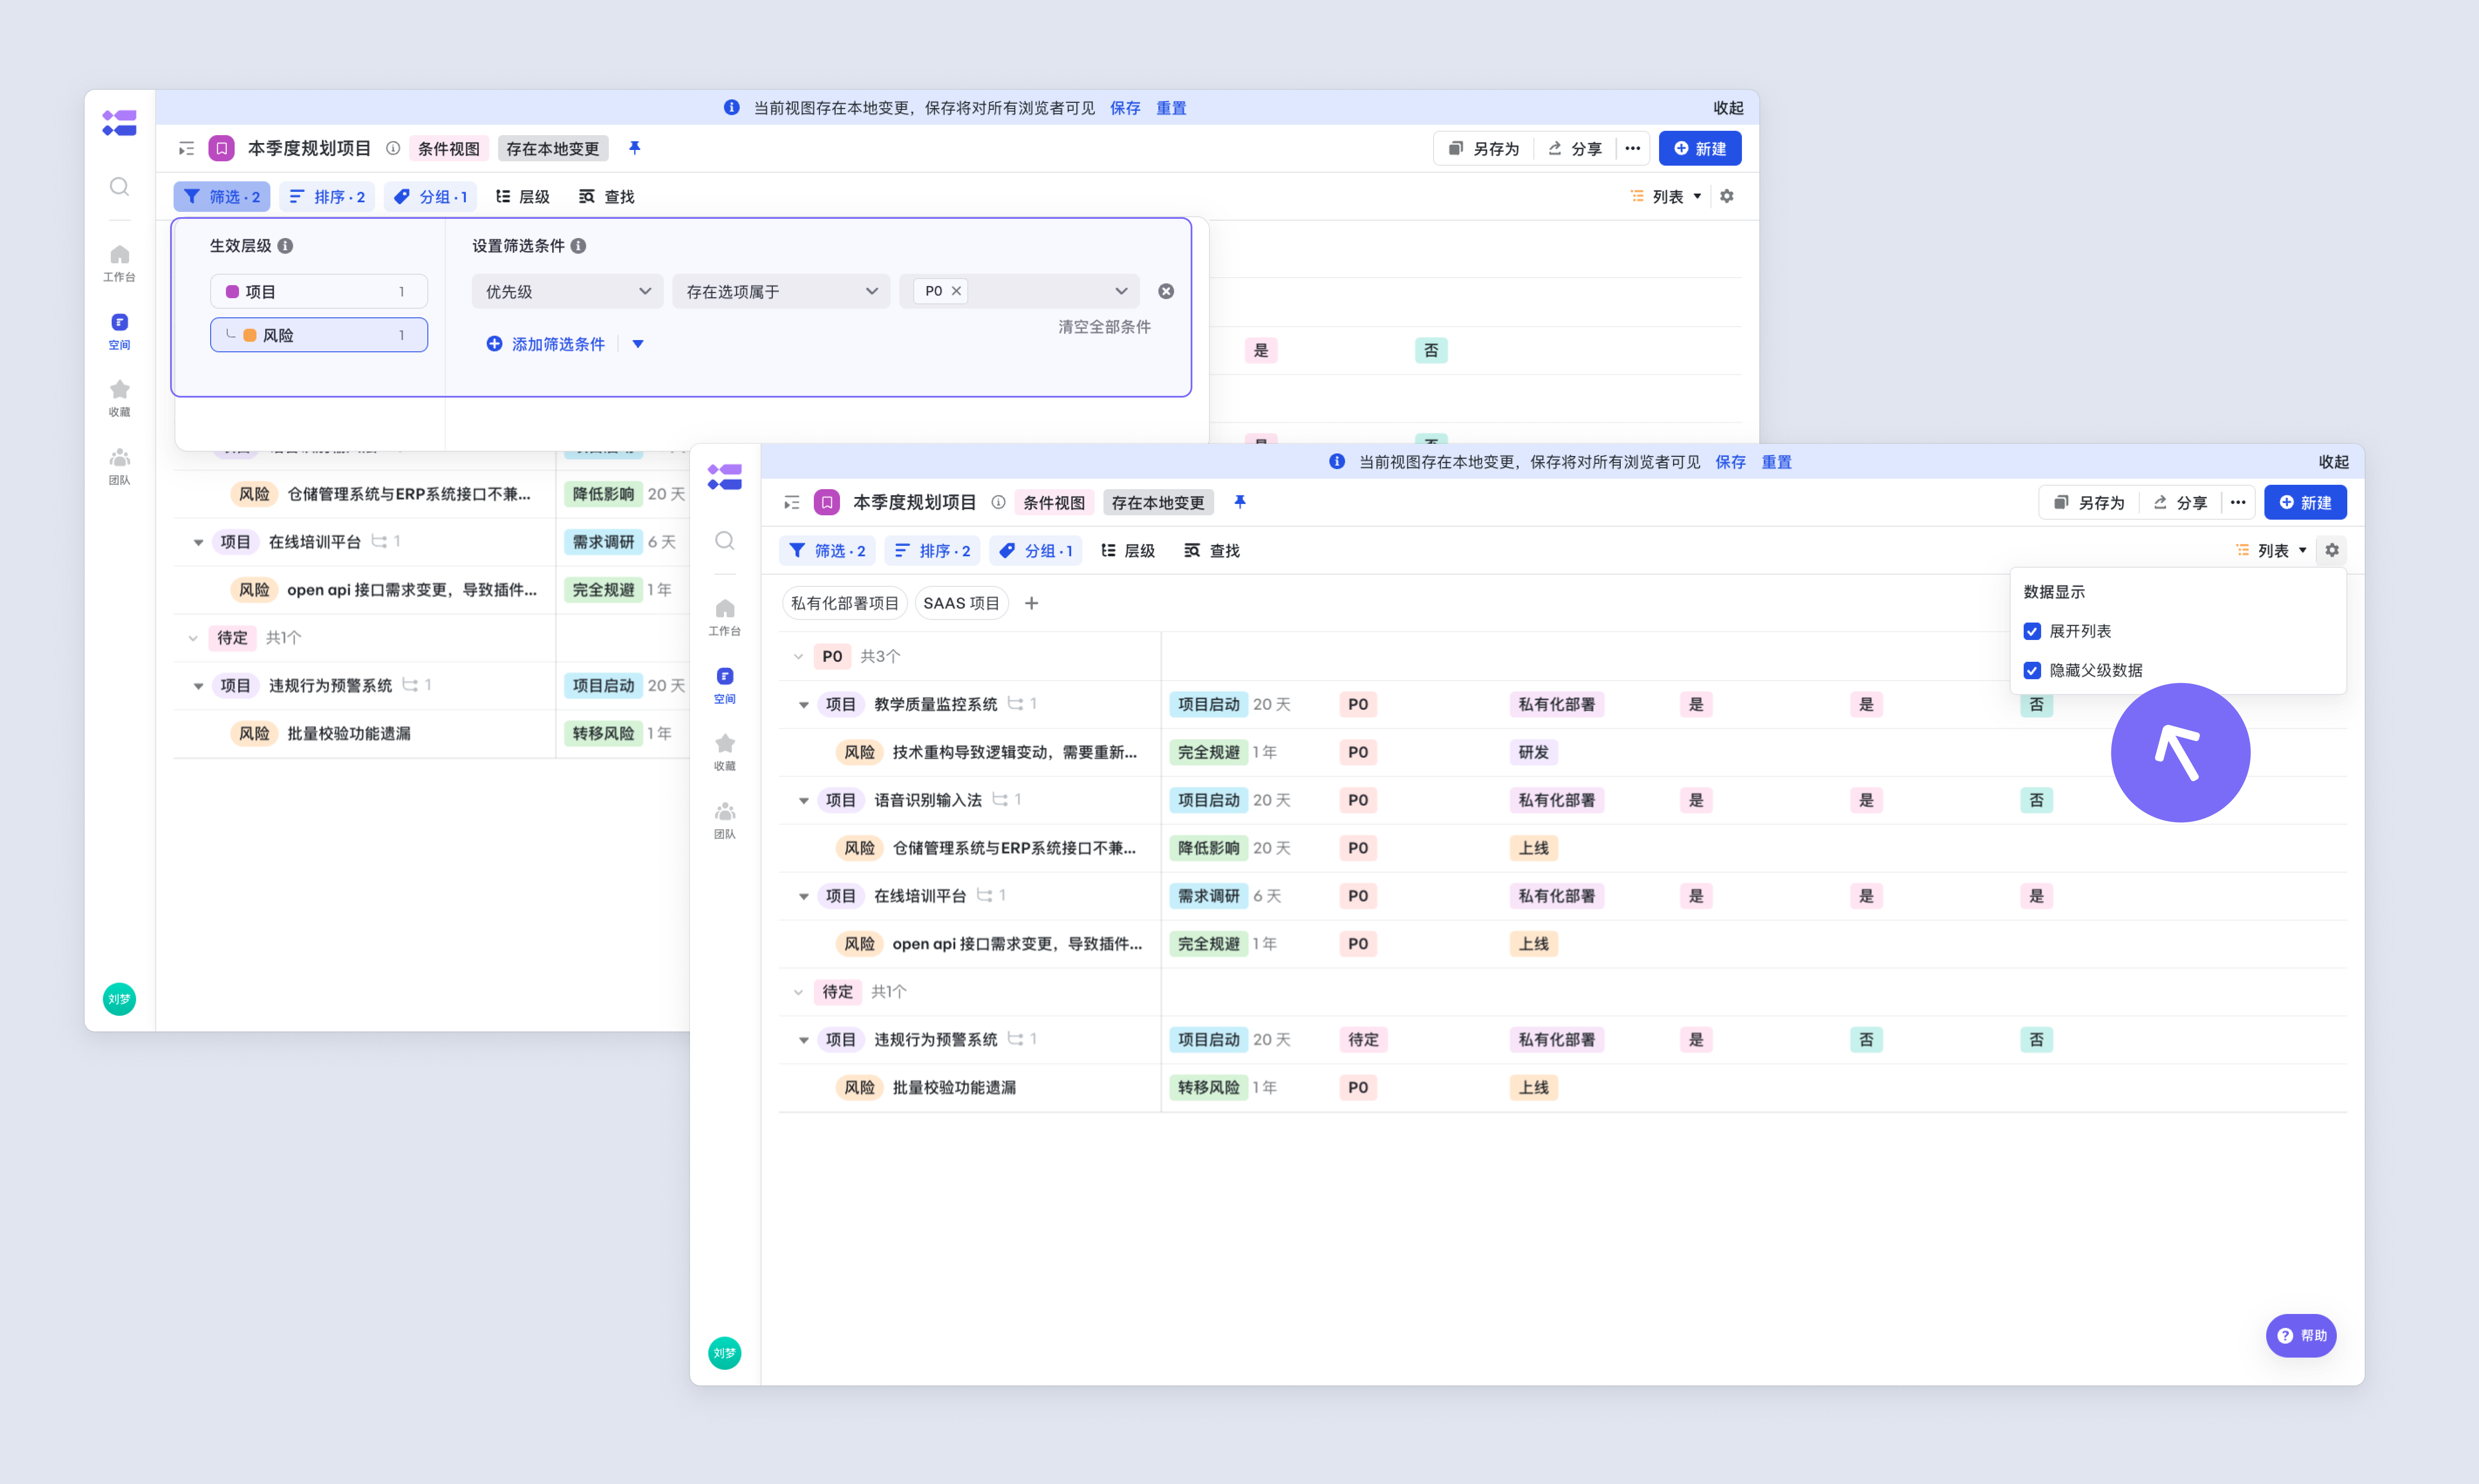Viewport: 2479px width, 1484px height.
Task: Collapse the 教学质量监控系统 project row
Action: click(x=803, y=705)
